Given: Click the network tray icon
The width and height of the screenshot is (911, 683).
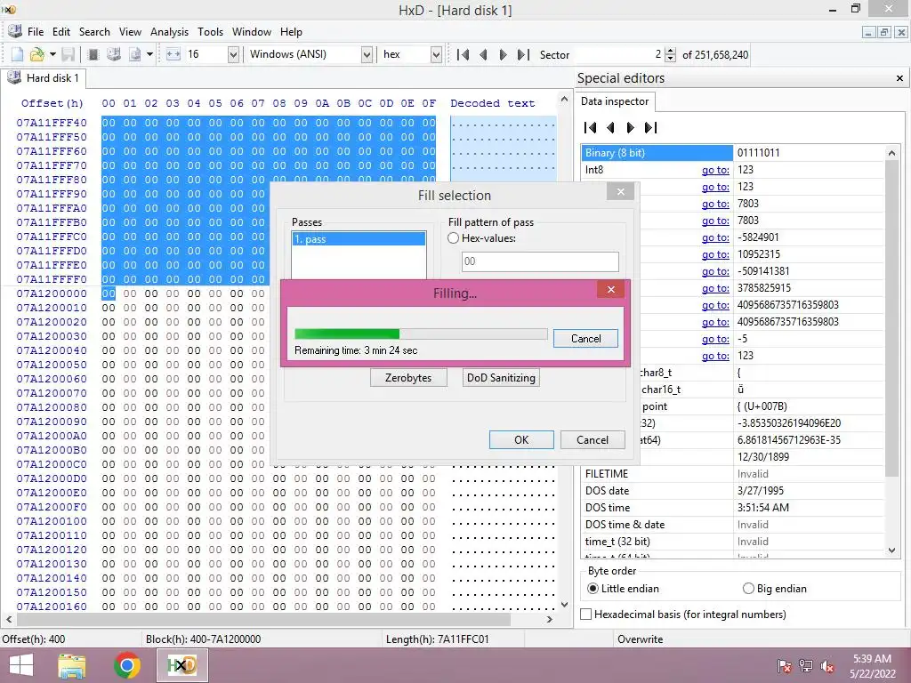Looking at the screenshot, I should point(806,666).
